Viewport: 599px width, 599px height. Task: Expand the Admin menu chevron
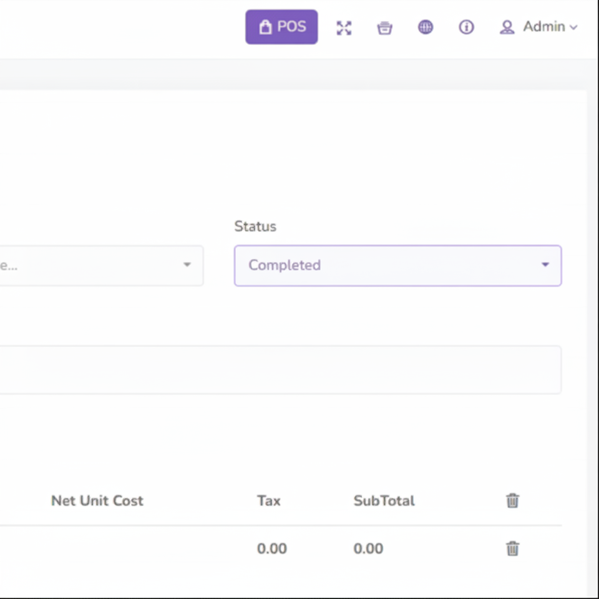pyautogui.click(x=573, y=28)
